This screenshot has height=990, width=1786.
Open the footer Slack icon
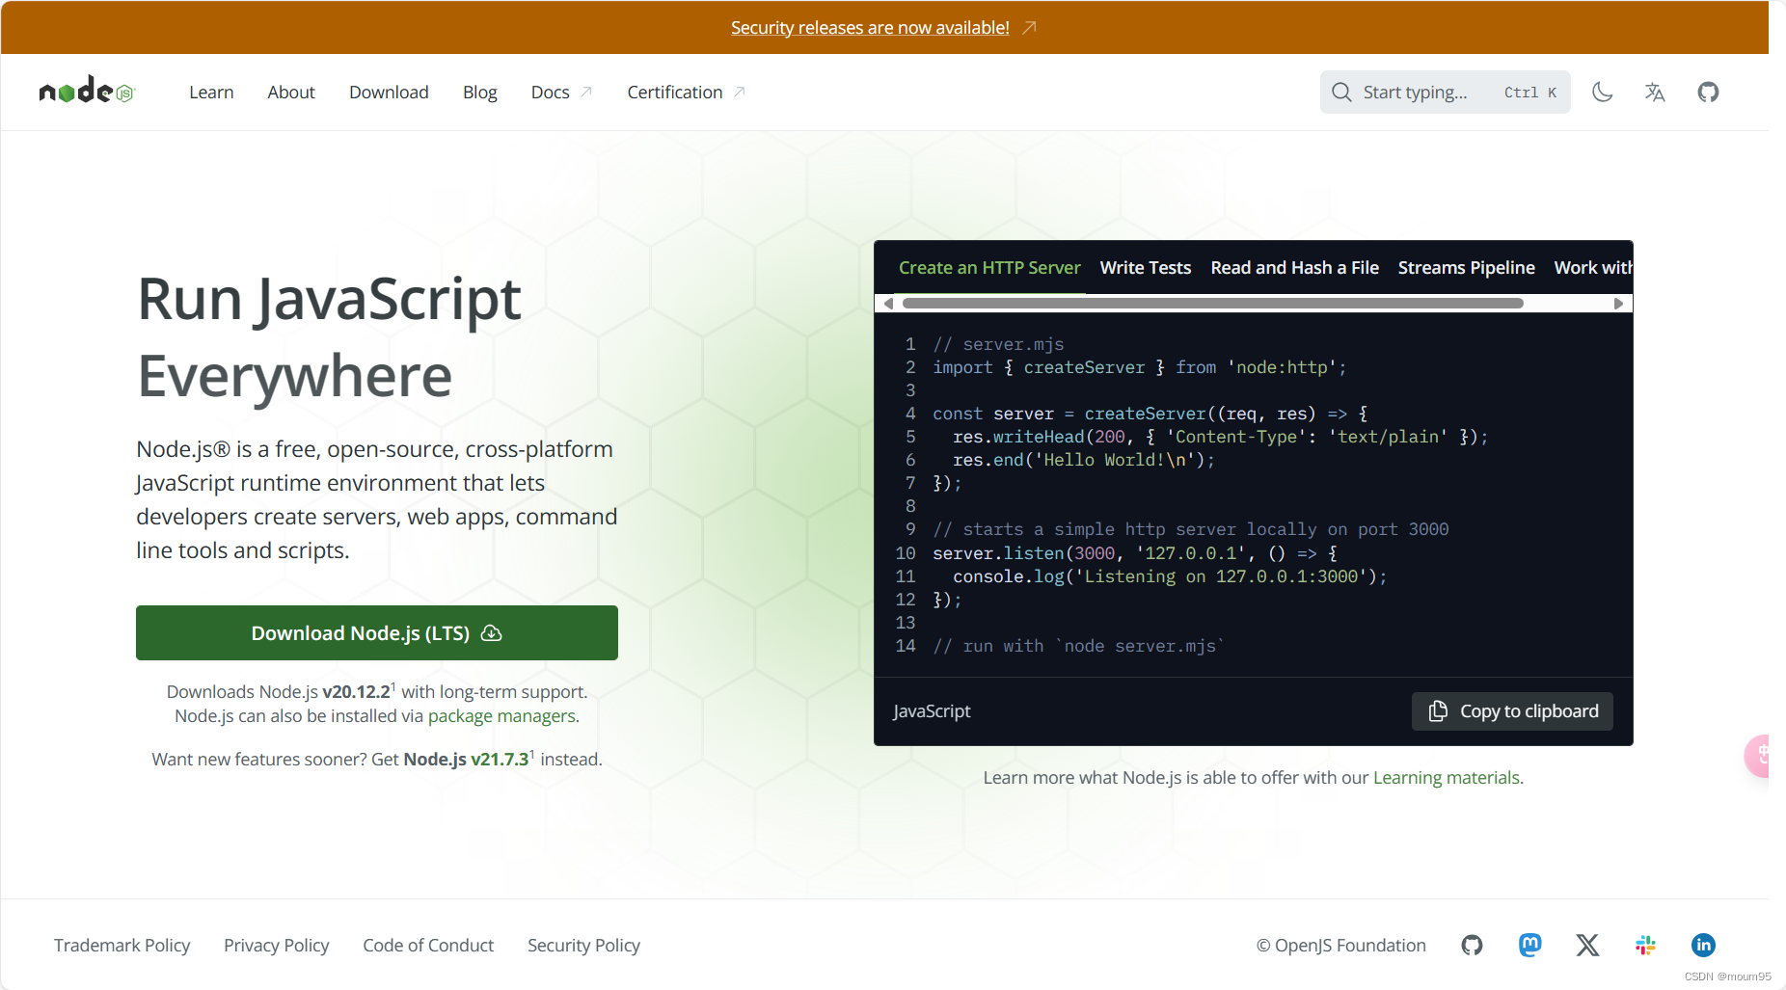pyautogui.click(x=1645, y=945)
